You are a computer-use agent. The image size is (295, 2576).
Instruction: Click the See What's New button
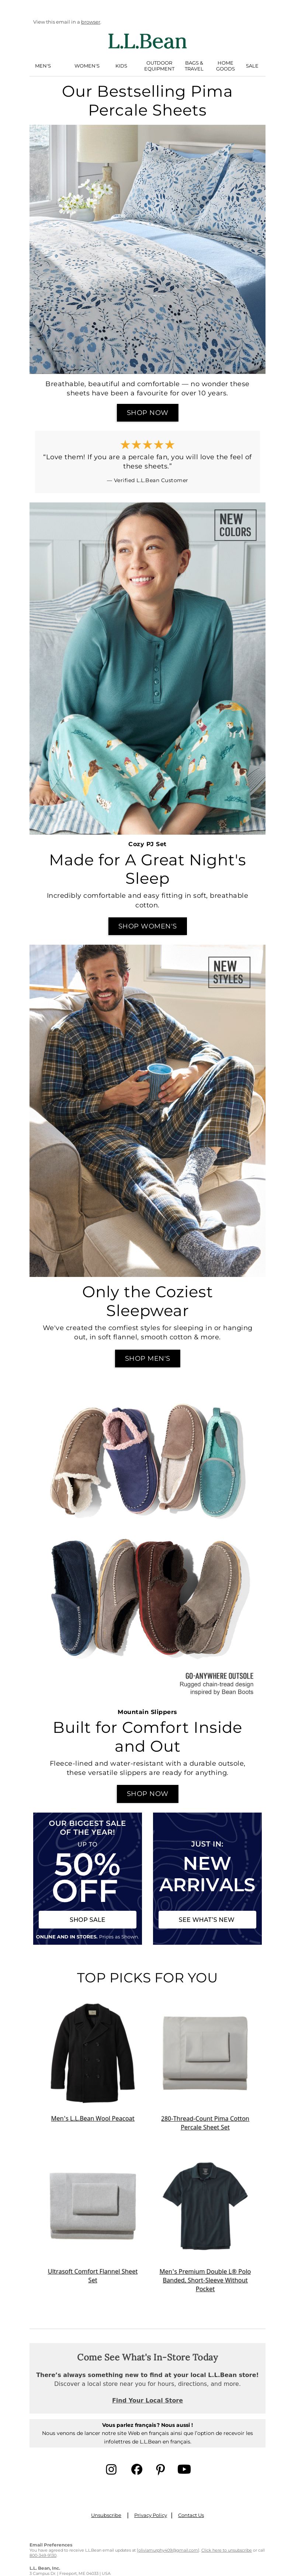coord(207,1919)
